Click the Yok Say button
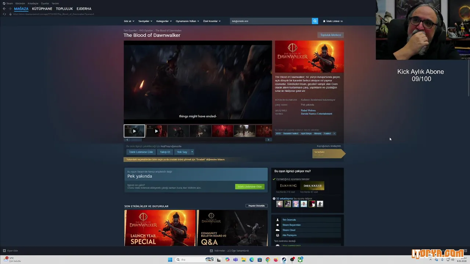The height and width of the screenshot is (264, 470). [182, 152]
